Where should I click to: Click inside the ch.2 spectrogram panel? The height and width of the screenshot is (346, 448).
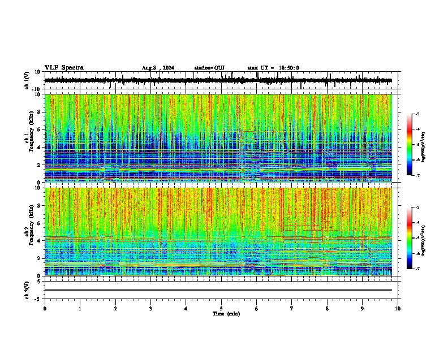coord(218,232)
